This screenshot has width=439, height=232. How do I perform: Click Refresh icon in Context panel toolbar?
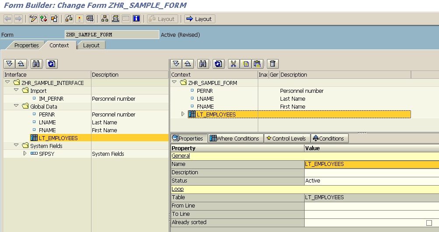(218, 64)
